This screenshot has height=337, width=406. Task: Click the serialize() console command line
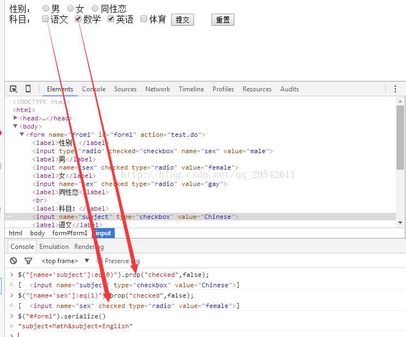pos(62,316)
